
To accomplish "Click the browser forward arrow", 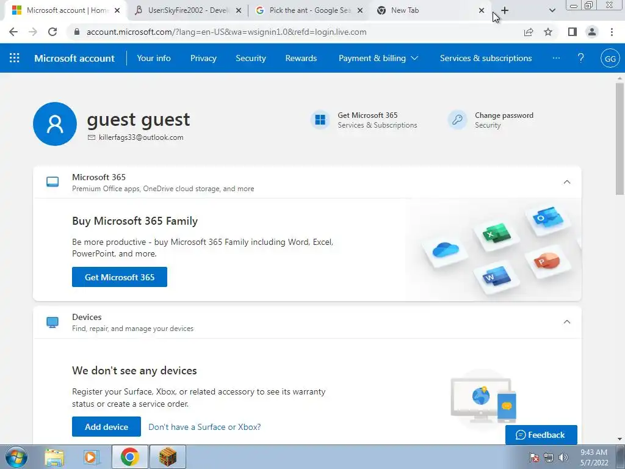I will [x=33, y=32].
